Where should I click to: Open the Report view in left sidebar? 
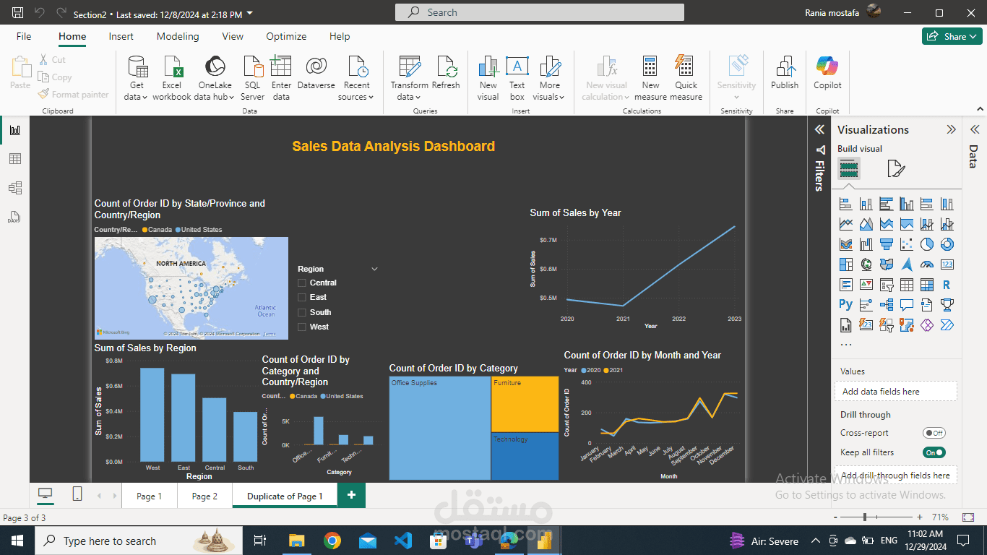pyautogui.click(x=15, y=130)
